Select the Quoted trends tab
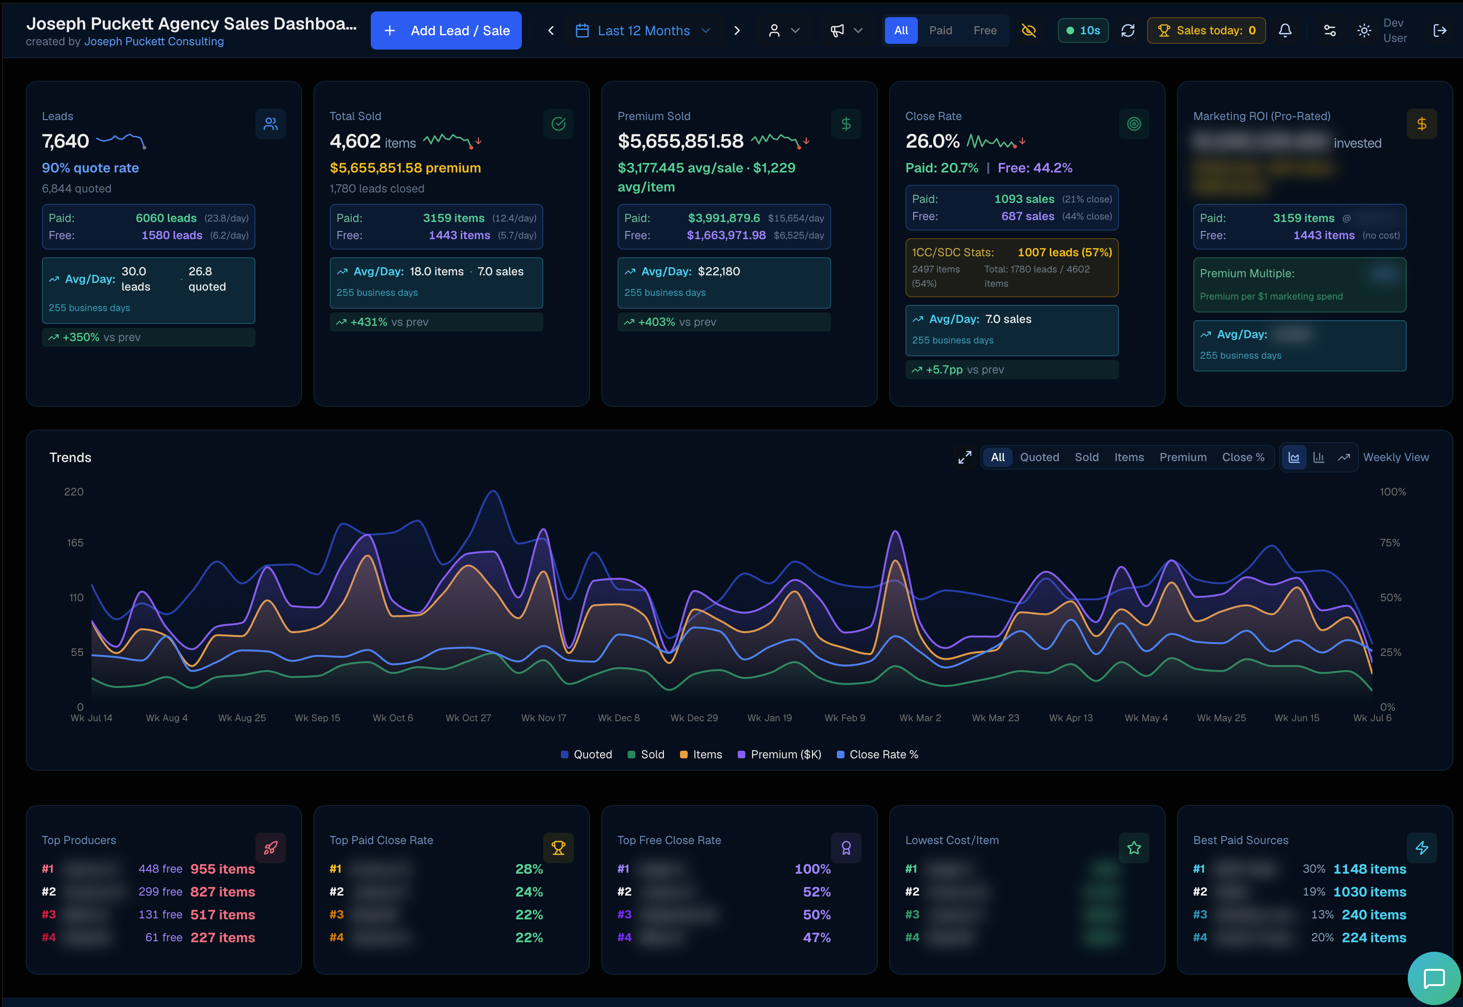Viewport: 1463px width, 1007px height. [1039, 457]
